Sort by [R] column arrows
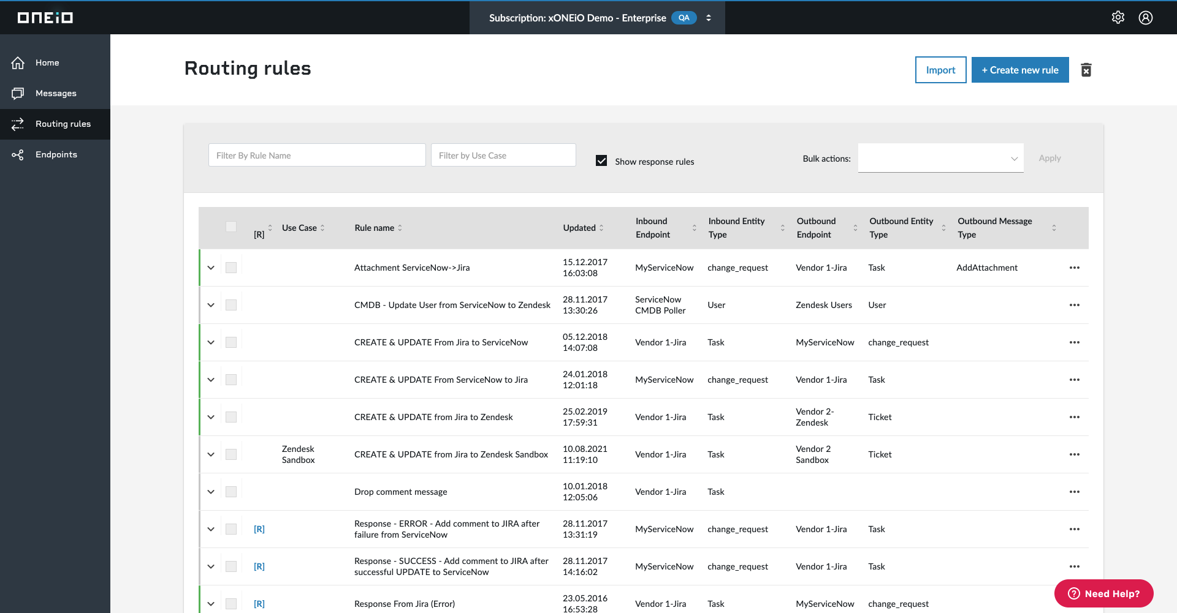This screenshot has width=1177, height=613. [270, 228]
